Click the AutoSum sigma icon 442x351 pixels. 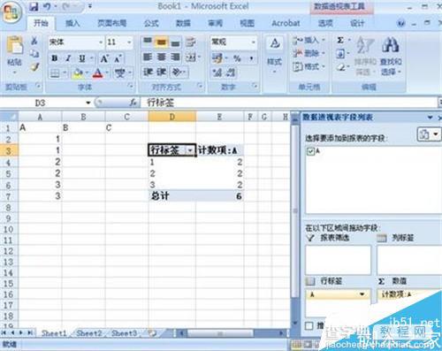pos(340,40)
